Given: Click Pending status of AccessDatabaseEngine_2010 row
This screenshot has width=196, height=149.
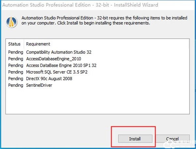Looking at the screenshot, I should [16, 59].
